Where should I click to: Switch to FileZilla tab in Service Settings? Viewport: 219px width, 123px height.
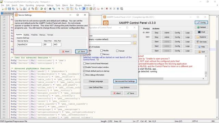[x=34, y=35]
